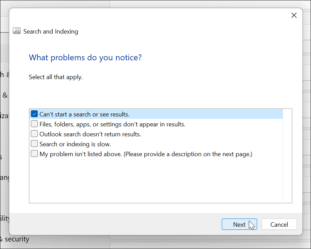Image resolution: width=311 pixels, height=249 pixels.
Task: Check "Outlook search doesn't return results"
Action: (34, 134)
